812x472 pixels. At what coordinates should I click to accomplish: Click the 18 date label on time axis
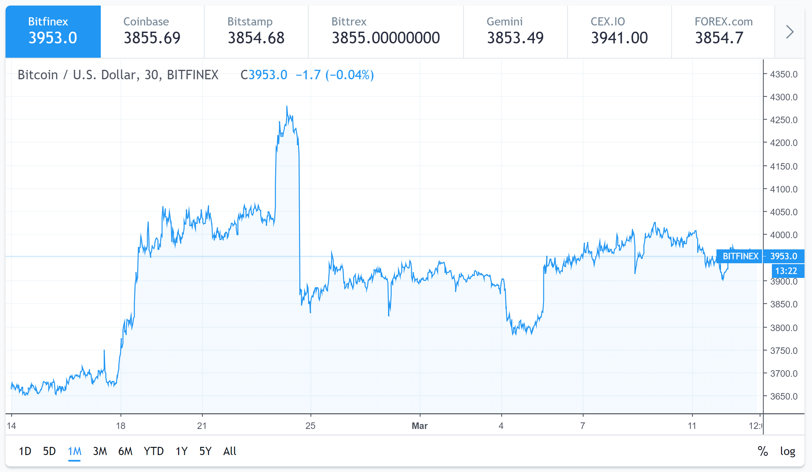tap(121, 426)
